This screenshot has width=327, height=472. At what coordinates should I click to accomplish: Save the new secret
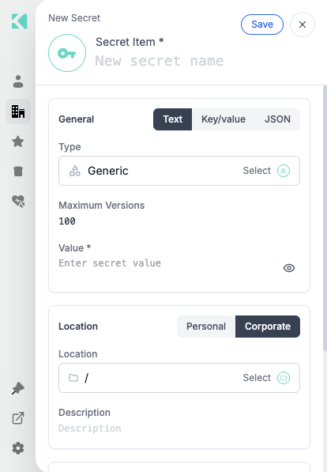click(x=262, y=25)
